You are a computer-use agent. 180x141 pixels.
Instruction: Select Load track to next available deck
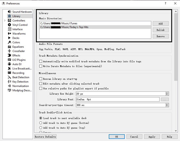(x=41, y=118)
